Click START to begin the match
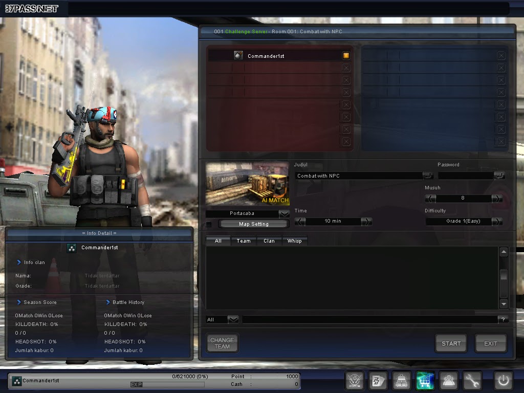Viewport: 524px width, 393px height. point(450,343)
